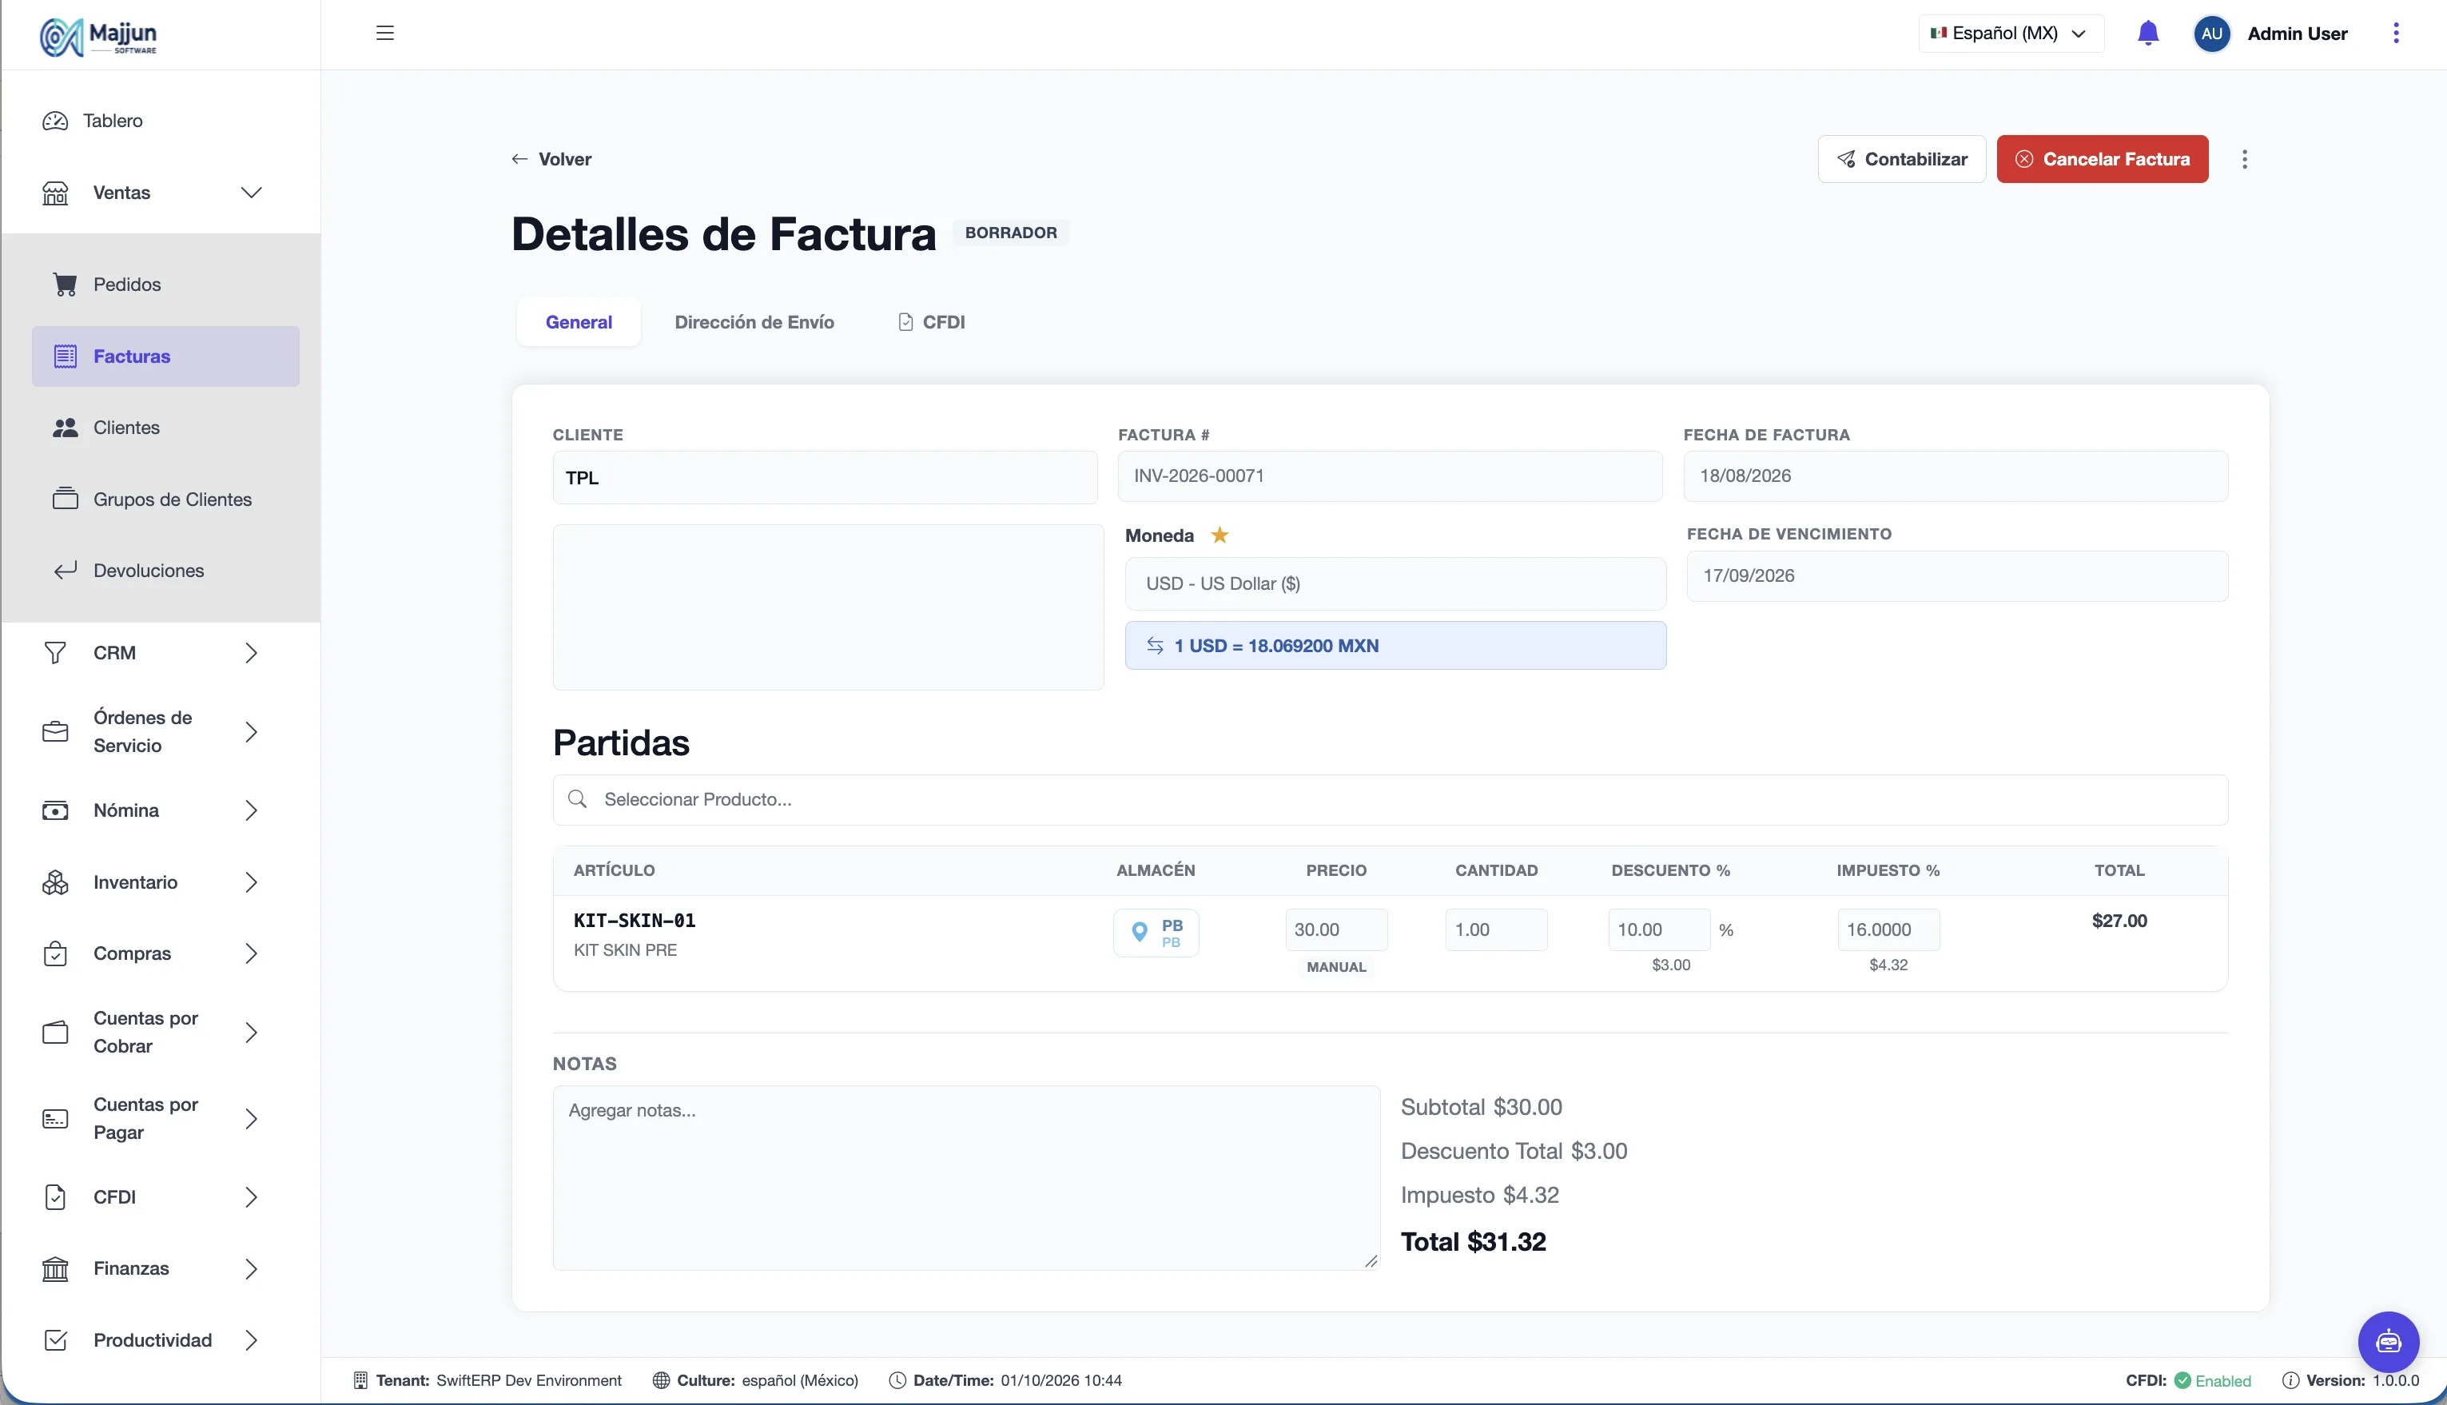This screenshot has height=1405, width=2447.
Task: Click the Moneda star icon
Action: [1220, 535]
